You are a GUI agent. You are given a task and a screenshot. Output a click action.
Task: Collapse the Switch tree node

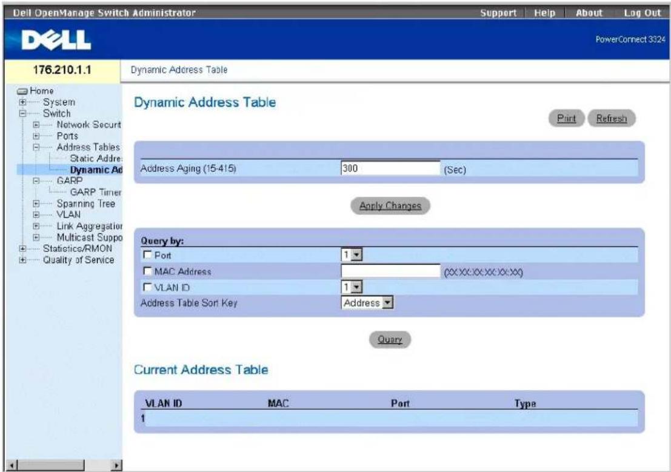pos(22,113)
